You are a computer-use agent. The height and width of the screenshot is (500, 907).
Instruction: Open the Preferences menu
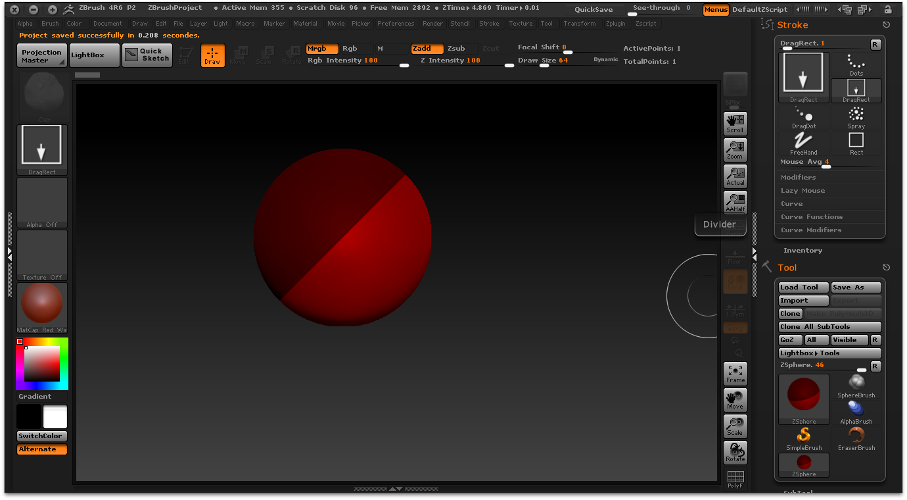tap(396, 24)
